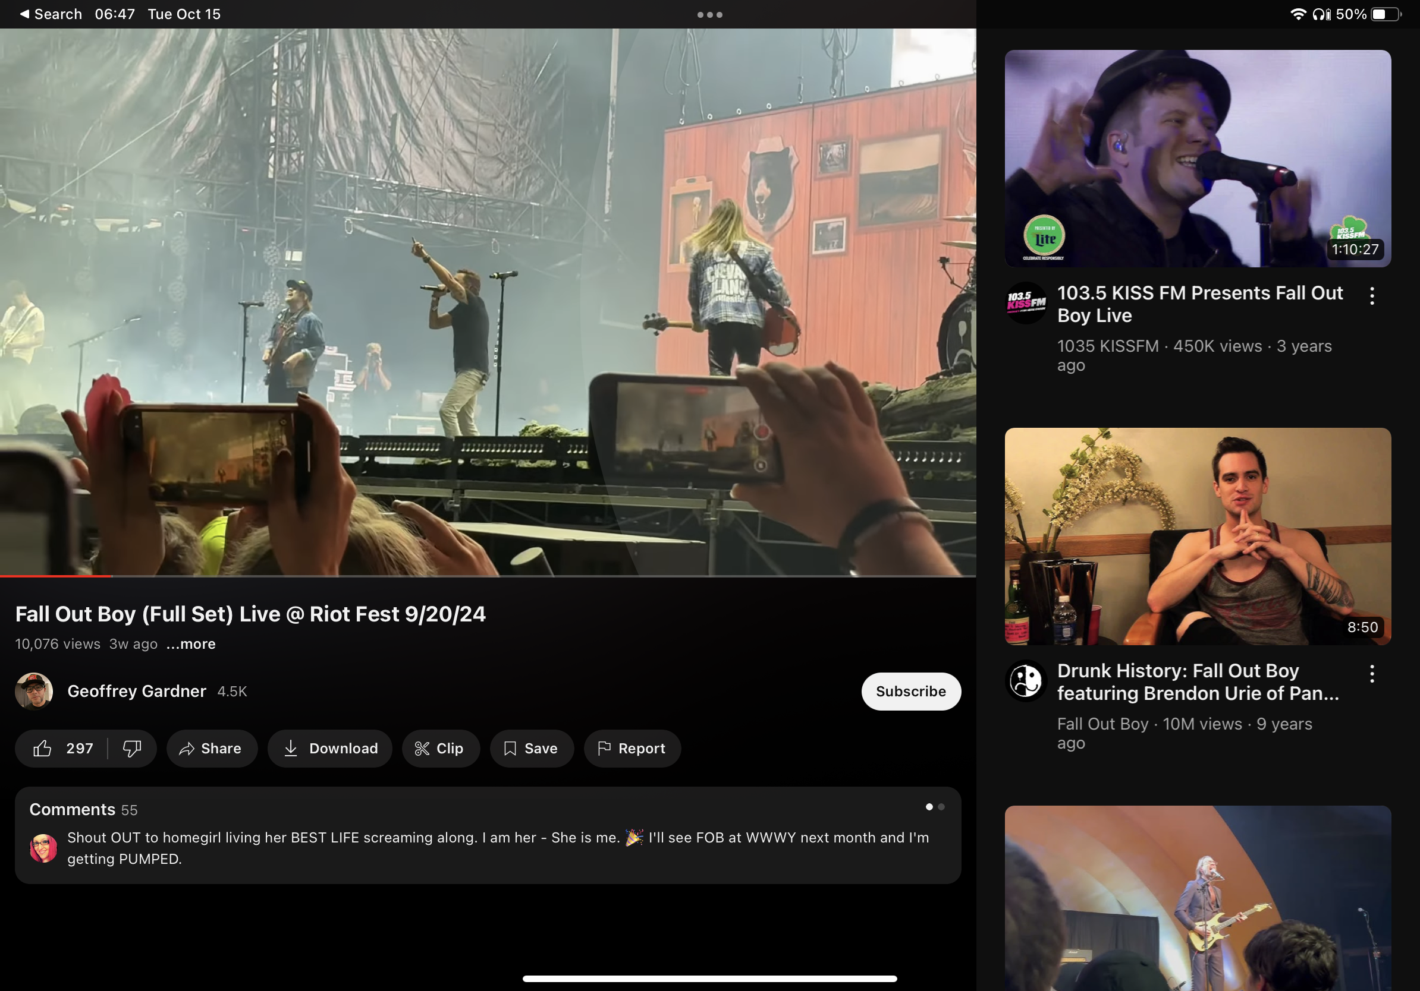Create a clip with the Clip button
1420x991 pixels.
(441, 748)
